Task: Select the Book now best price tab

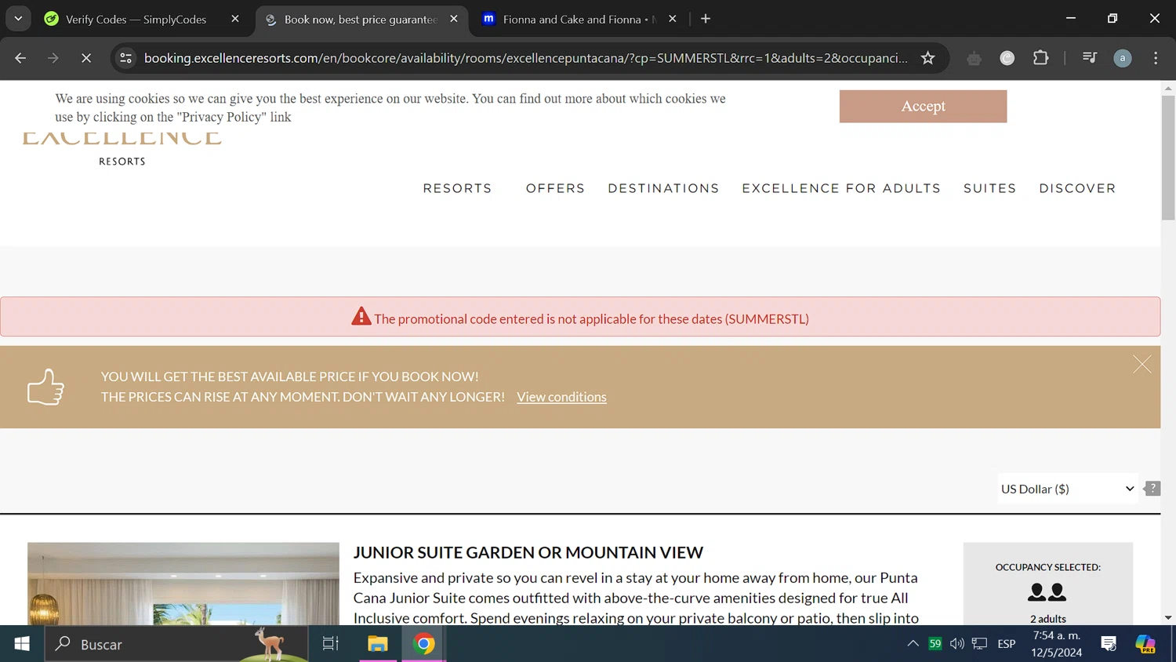Action: [x=361, y=19]
